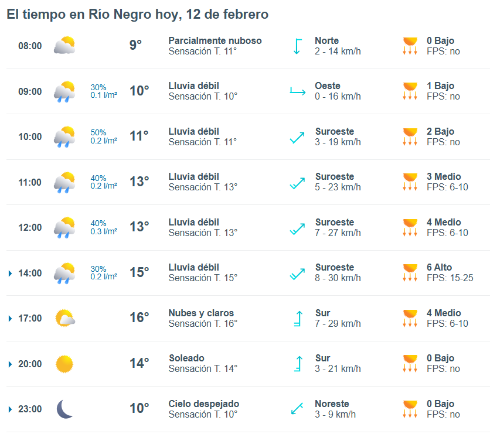Click the west wind arrow at 09:00

pyautogui.click(x=297, y=91)
